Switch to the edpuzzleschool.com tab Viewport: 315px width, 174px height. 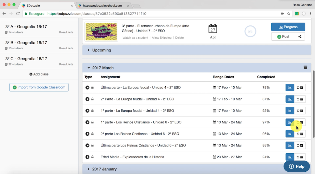tap(102, 6)
